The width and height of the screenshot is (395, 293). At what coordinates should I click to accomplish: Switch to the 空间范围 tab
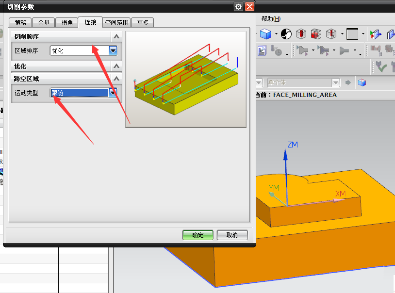pos(117,22)
